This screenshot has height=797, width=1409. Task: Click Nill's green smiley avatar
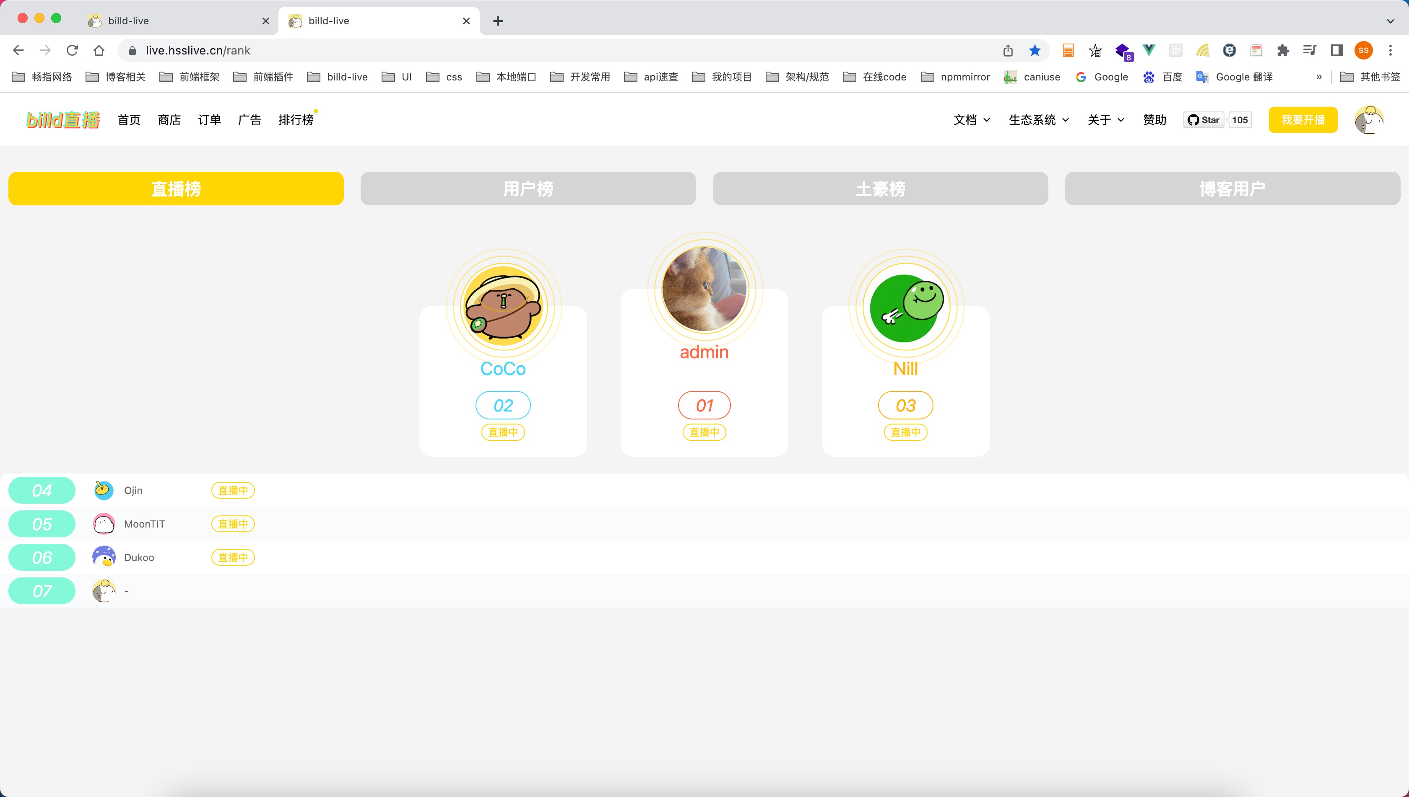tap(905, 308)
